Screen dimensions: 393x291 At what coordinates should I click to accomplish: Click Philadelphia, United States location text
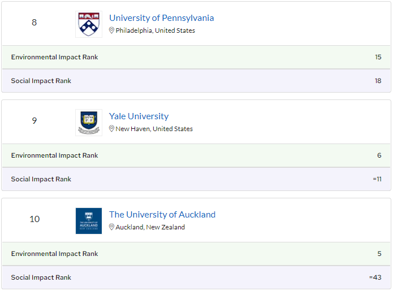[x=155, y=31]
